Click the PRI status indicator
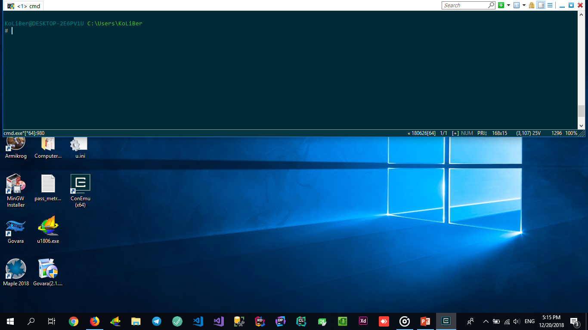588x330 pixels. click(482, 133)
